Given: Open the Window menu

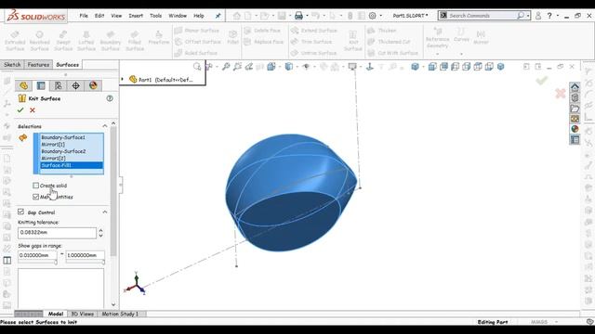Looking at the screenshot, I should [x=178, y=16].
